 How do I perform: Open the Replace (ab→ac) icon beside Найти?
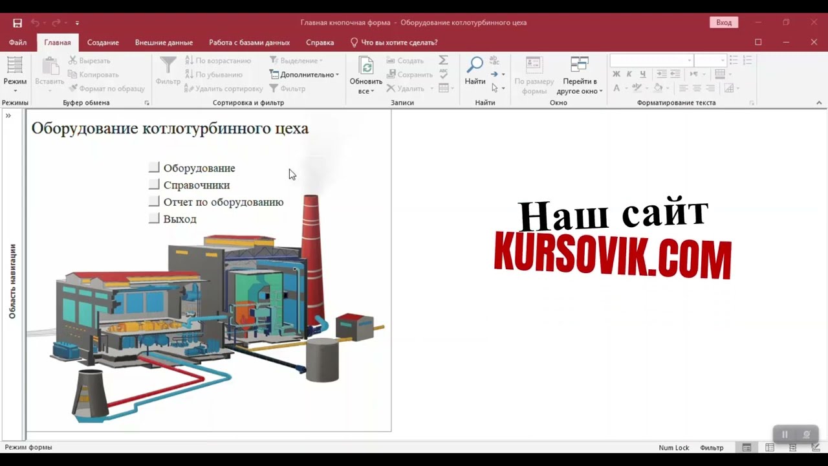(495, 60)
